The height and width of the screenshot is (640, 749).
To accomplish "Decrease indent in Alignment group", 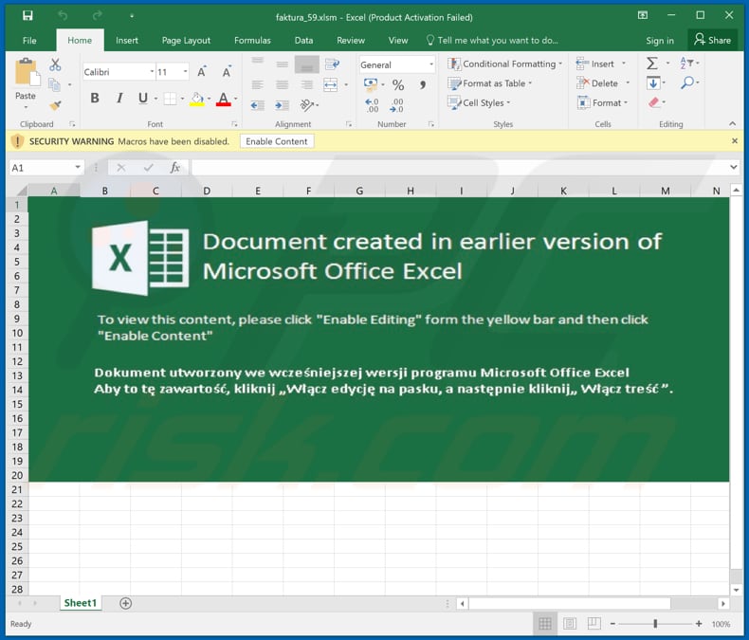I will 258,105.
